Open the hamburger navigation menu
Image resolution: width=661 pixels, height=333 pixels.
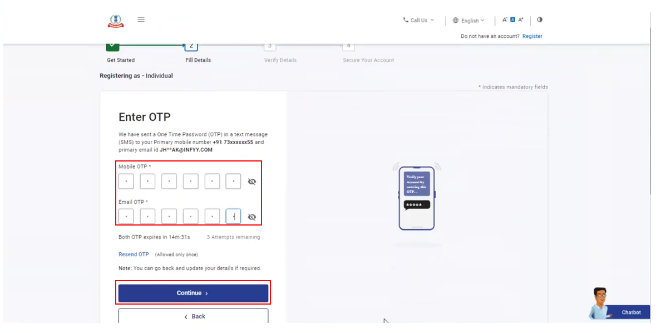coord(141,19)
